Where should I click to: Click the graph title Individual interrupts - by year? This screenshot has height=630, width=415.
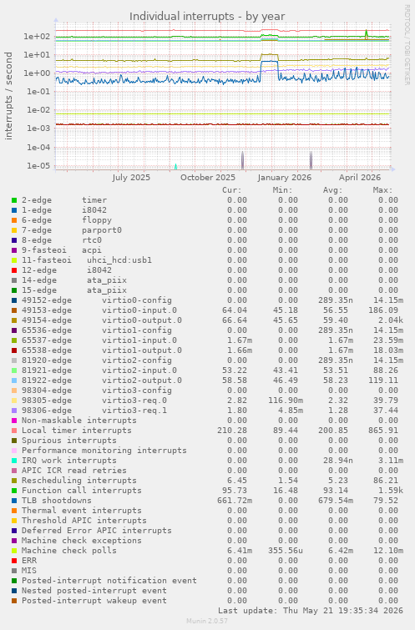(207, 17)
